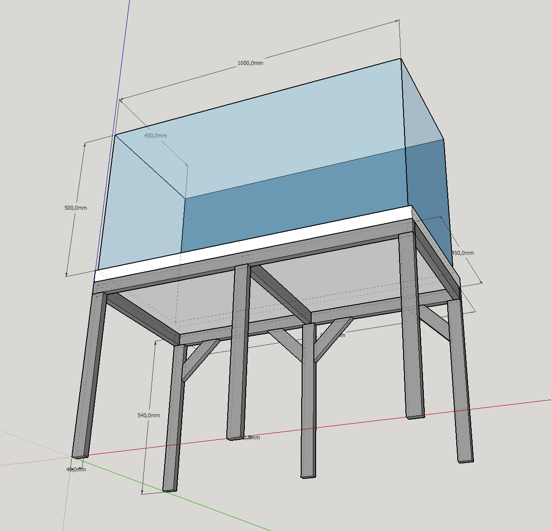Click diagonal brace attached to rightmost leg
The width and height of the screenshot is (551, 531).
tap(435, 321)
